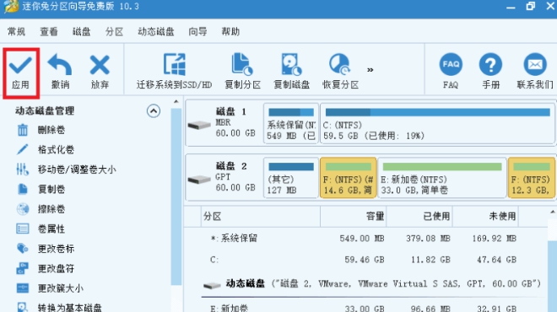Click the app logo in title bar
557x312 pixels.
tap(11, 6)
